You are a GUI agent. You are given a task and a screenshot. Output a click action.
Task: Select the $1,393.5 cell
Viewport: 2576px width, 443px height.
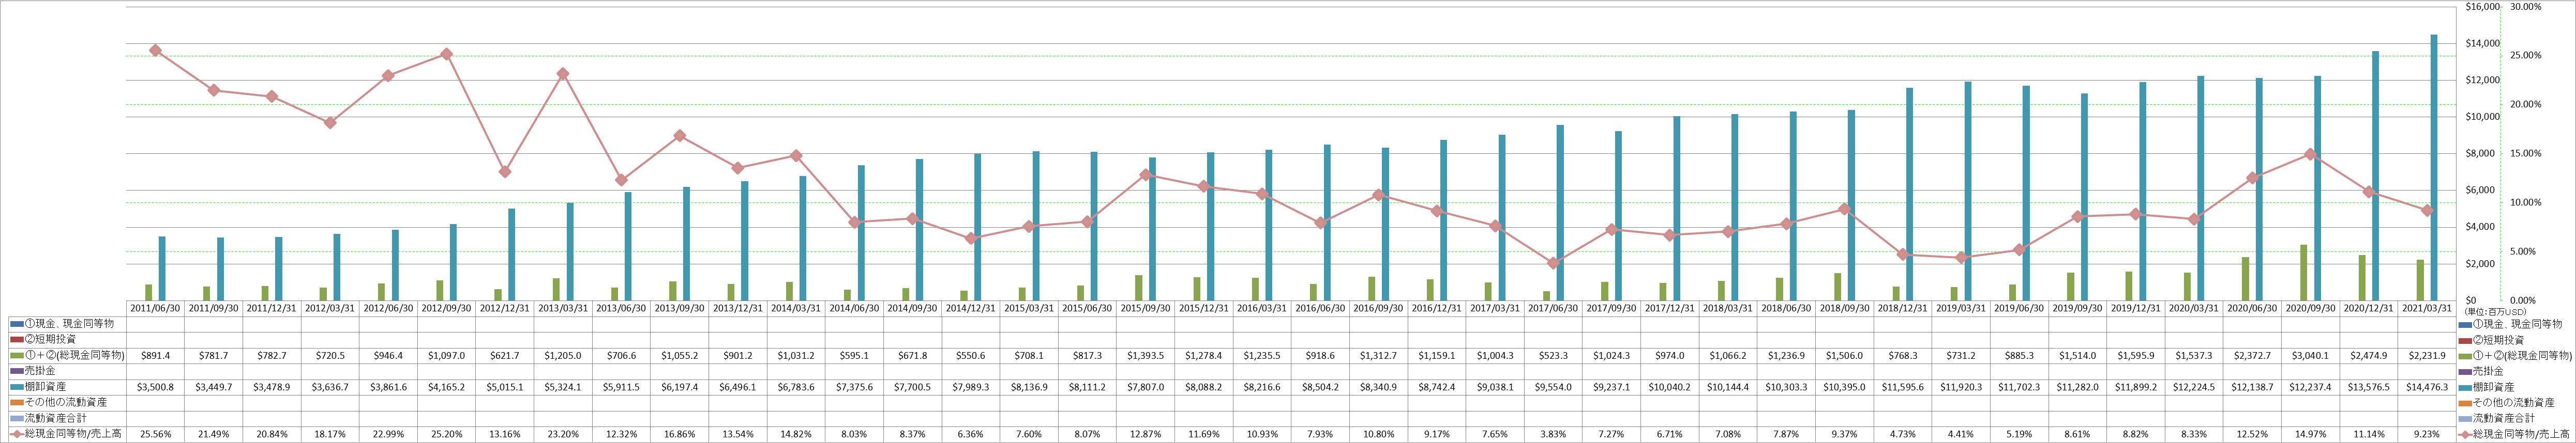click(1145, 355)
